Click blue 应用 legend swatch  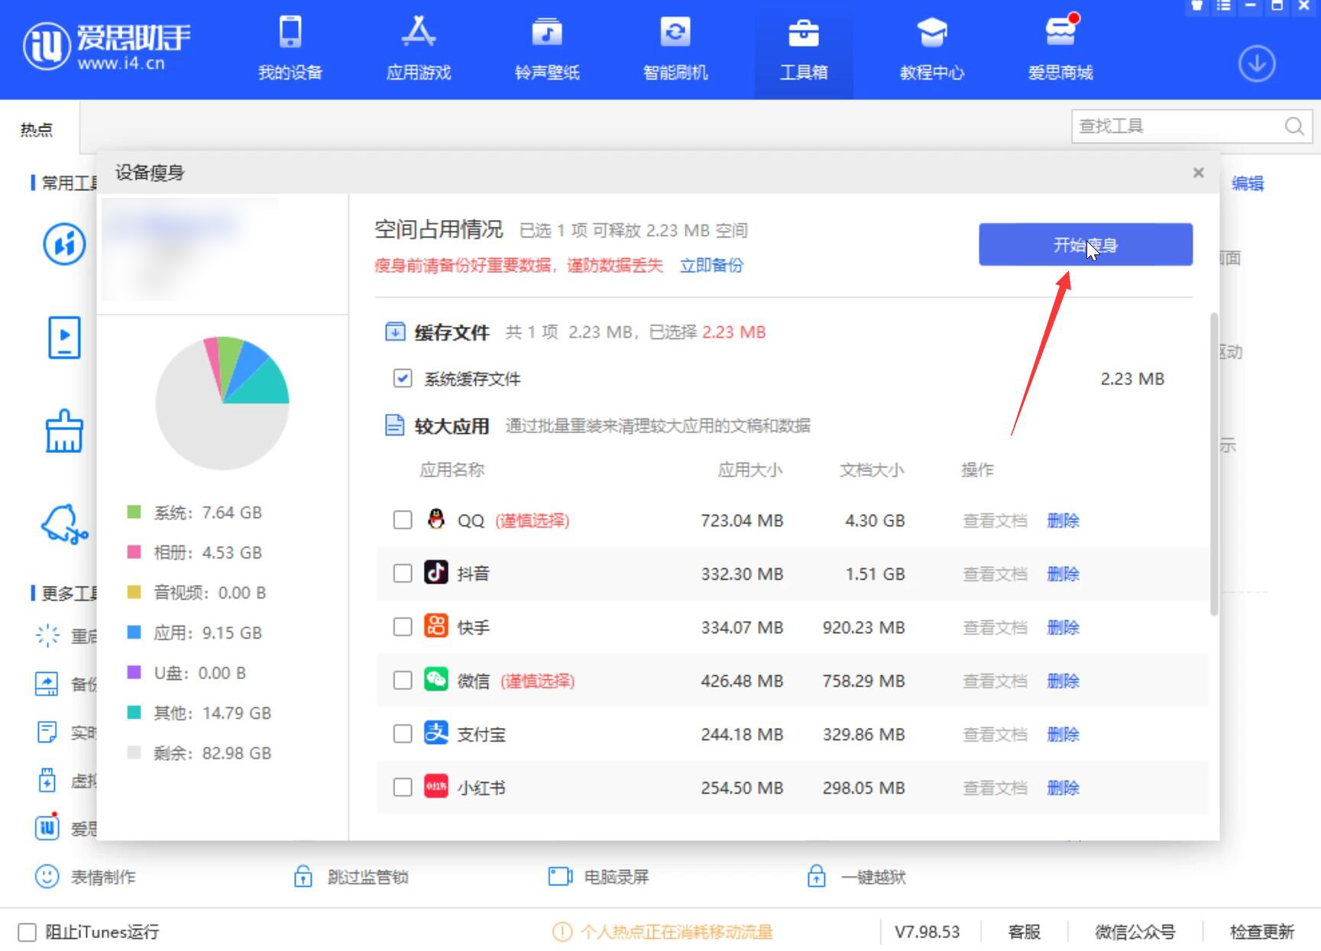tap(134, 632)
